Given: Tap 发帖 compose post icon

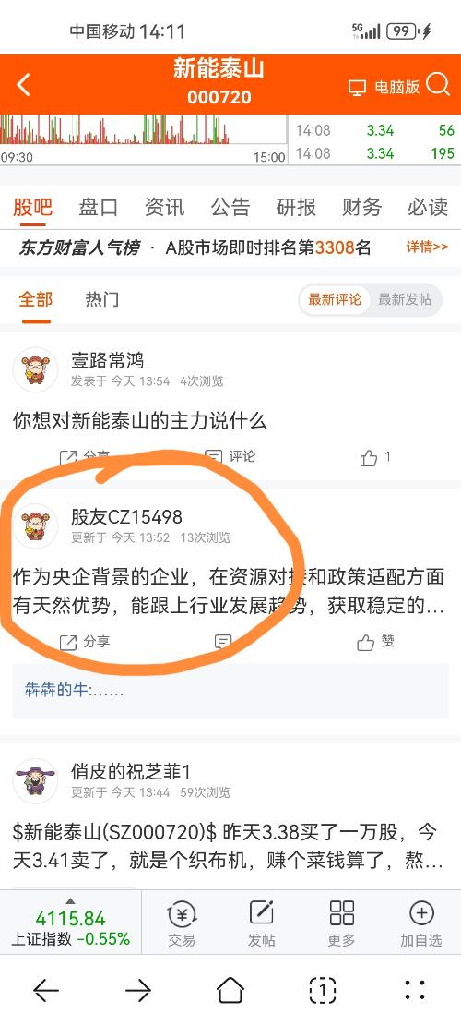Looking at the screenshot, I should (x=261, y=923).
